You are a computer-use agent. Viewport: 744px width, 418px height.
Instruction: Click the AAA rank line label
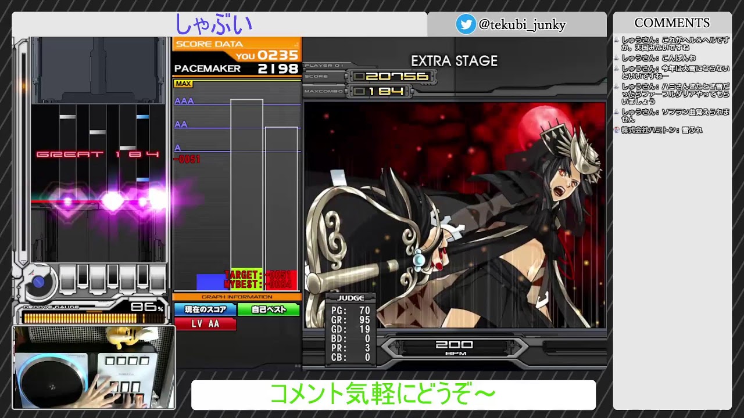pos(184,102)
